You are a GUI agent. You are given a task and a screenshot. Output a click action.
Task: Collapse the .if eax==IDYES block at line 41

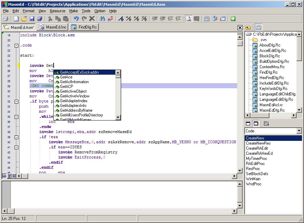coord(17,147)
